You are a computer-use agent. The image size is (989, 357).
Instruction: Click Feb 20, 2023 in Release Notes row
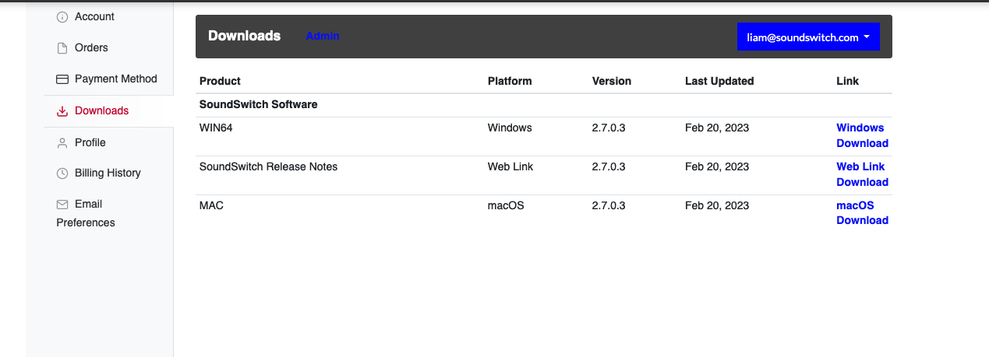(x=717, y=166)
